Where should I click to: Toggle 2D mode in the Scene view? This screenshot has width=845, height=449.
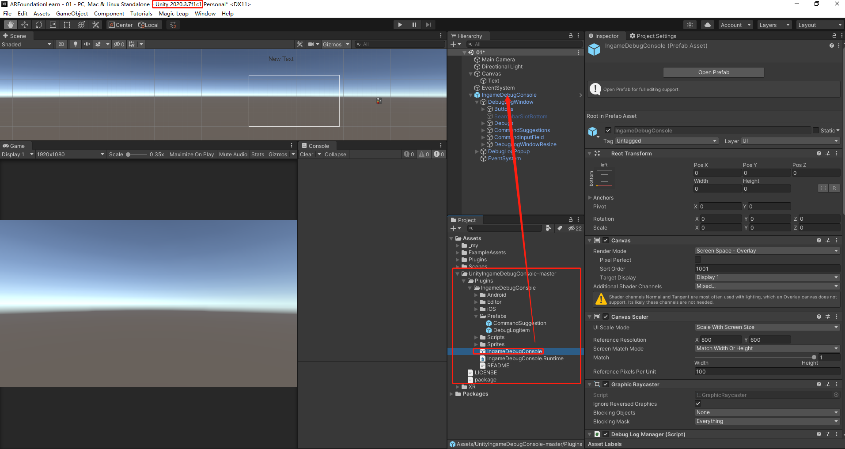point(61,44)
